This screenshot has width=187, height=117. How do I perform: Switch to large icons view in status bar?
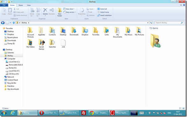(183, 108)
